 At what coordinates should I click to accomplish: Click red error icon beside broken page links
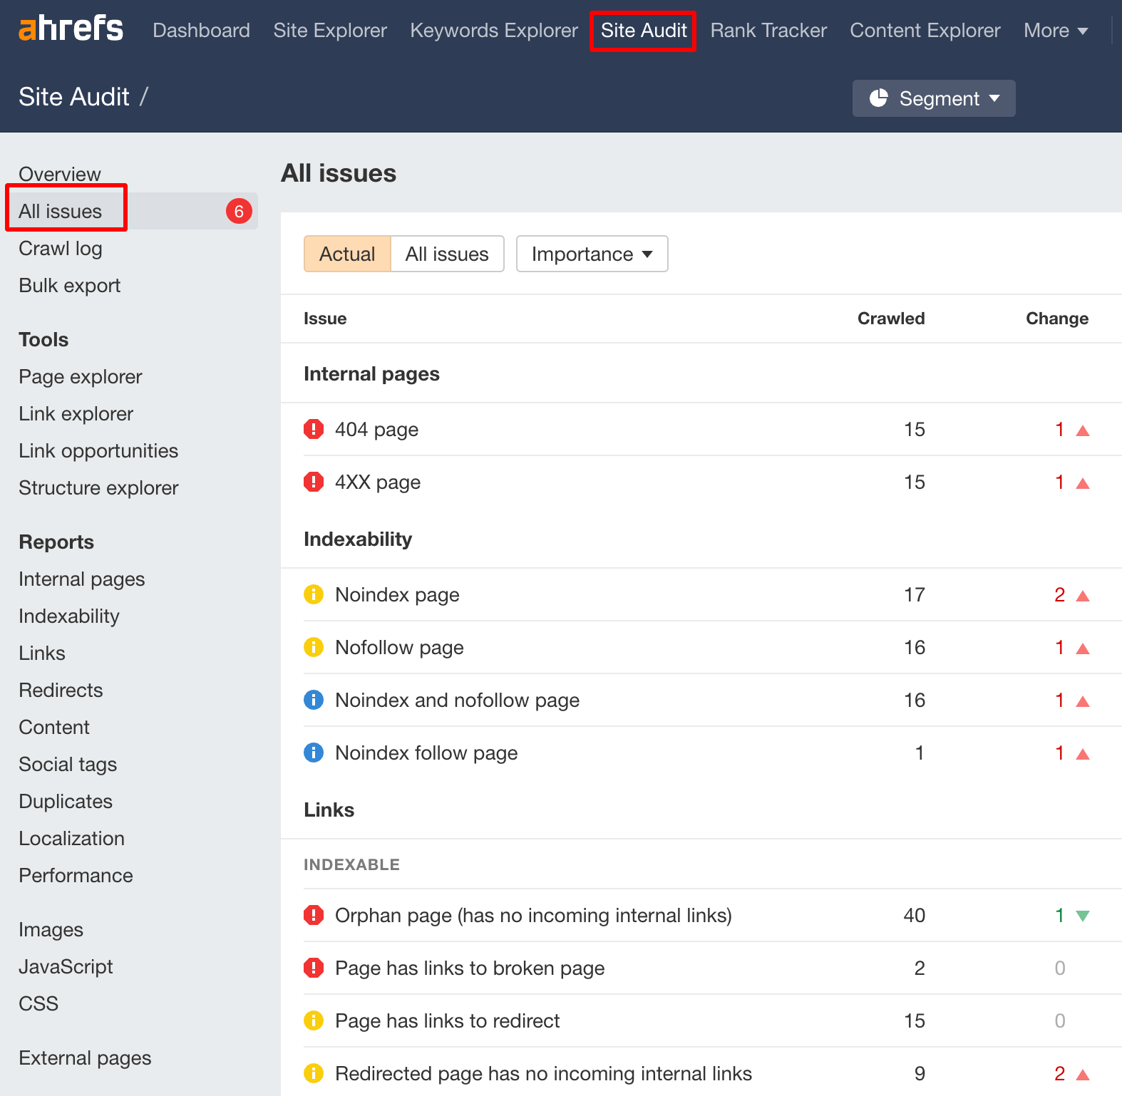(x=314, y=968)
